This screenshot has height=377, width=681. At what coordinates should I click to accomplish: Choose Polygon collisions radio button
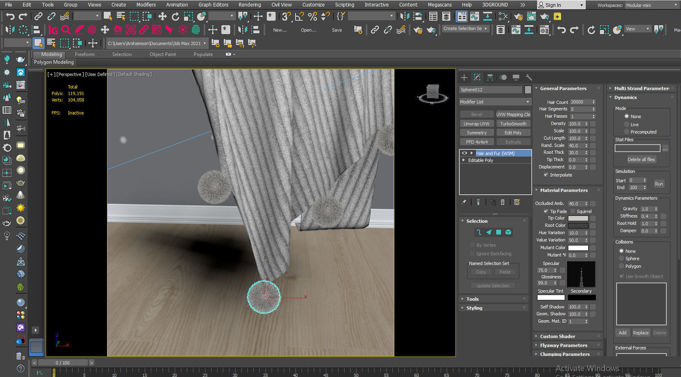click(621, 266)
